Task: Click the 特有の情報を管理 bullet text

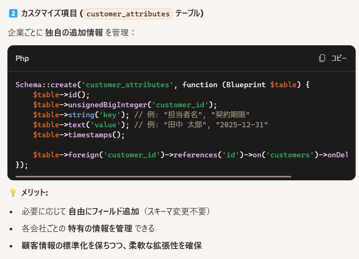Action: pos(100,229)
